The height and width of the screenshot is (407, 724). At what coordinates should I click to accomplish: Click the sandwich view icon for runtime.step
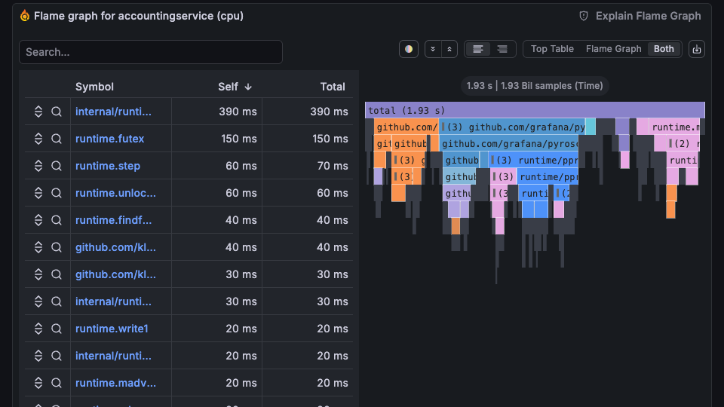pyautogui.click(x=38, y=166)
